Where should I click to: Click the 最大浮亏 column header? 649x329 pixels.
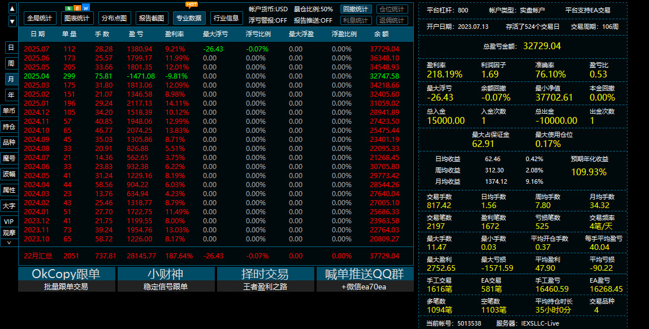coord(215,34)
